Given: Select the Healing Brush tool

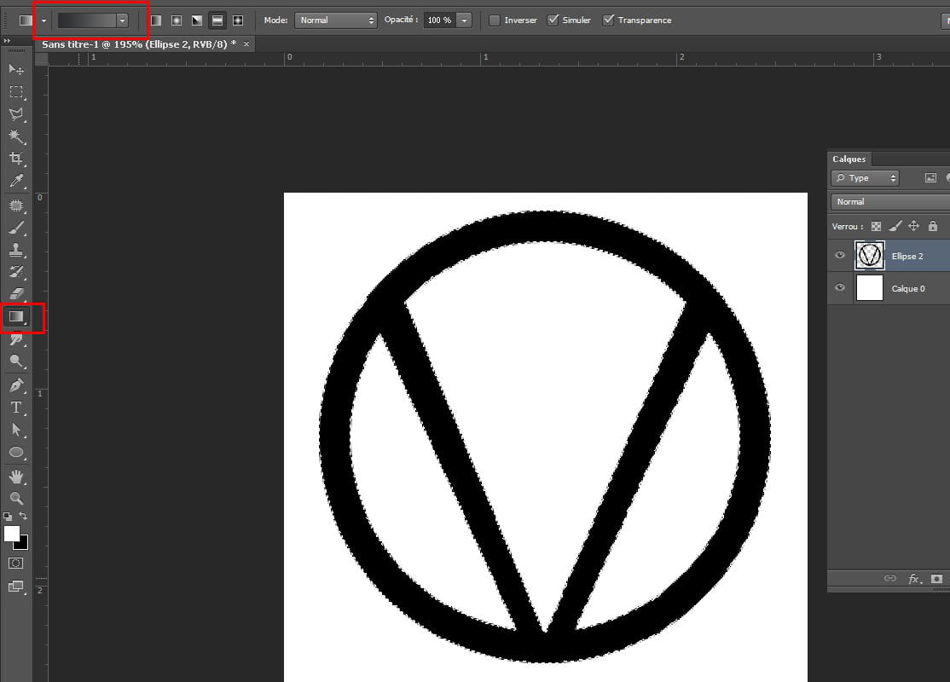Looking at the screenshot, I should (16, 206).
